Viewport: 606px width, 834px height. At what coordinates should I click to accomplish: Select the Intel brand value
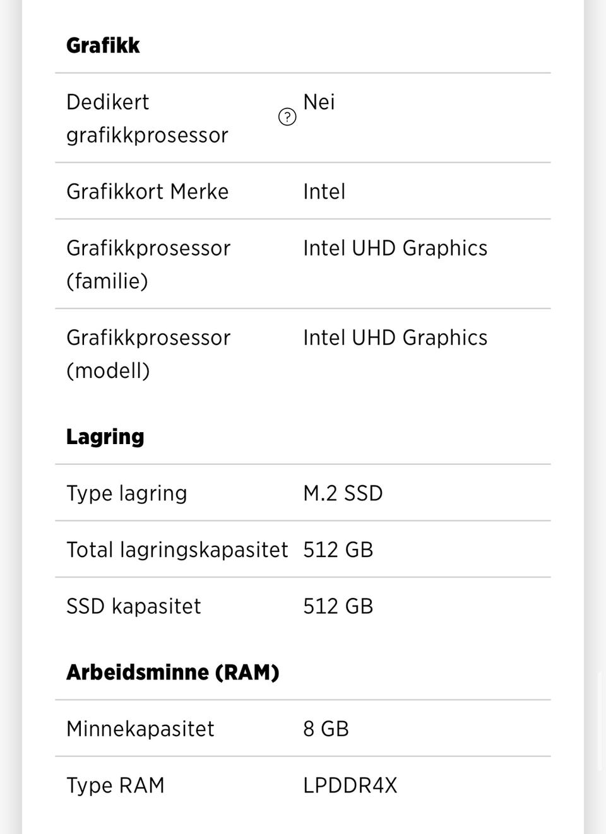pyautogui.click(x=324, y=191)
